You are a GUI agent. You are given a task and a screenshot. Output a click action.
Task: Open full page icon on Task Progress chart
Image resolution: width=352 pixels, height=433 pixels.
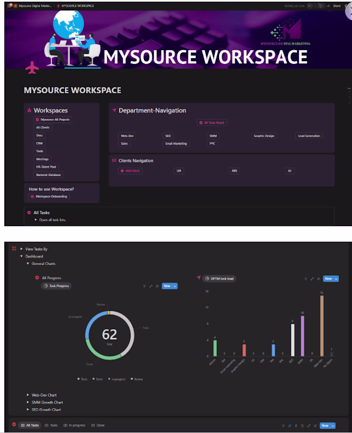point(151,286)
